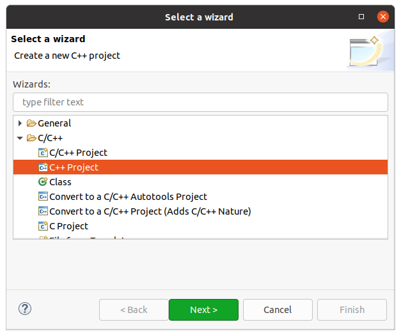401x336 pixels.
Task: Click the C/C++ Project wizard icon
Action: point(43,153)
